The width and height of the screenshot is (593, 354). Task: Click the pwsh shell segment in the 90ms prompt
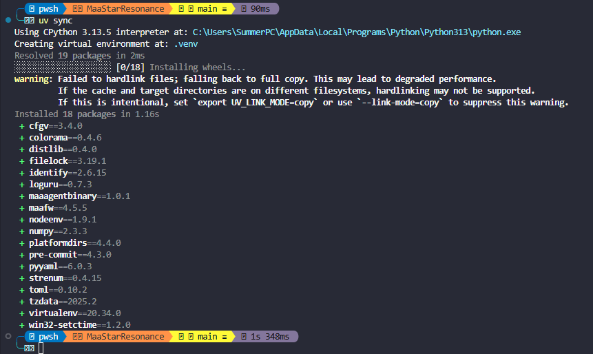coord(44,9)
